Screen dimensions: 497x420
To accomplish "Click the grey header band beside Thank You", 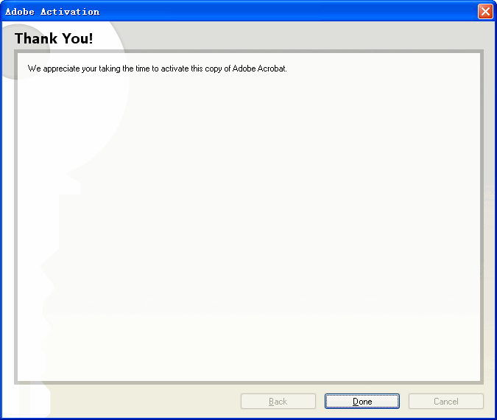I will pos(285,35).
